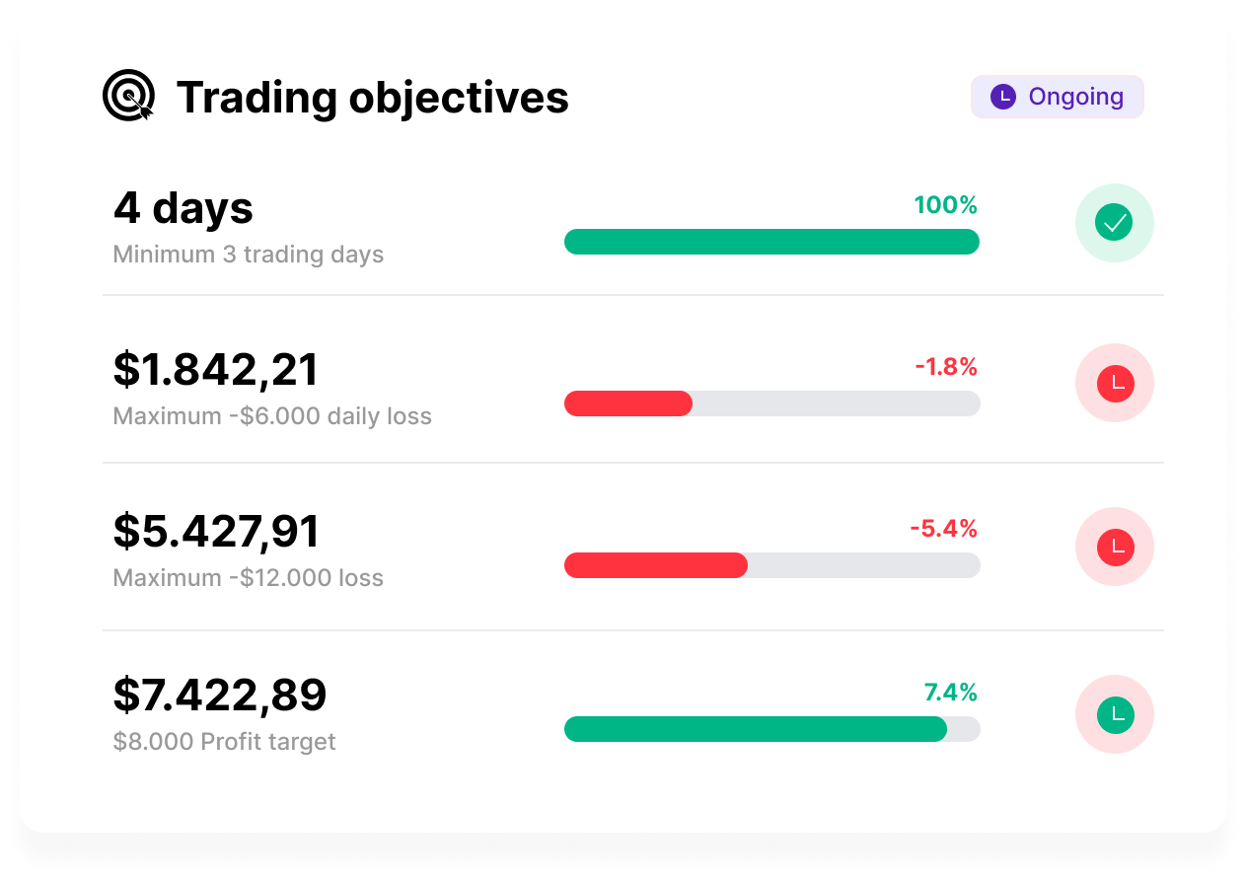Click the 100% completion label

pyautogui.click(x=945, y=205)
